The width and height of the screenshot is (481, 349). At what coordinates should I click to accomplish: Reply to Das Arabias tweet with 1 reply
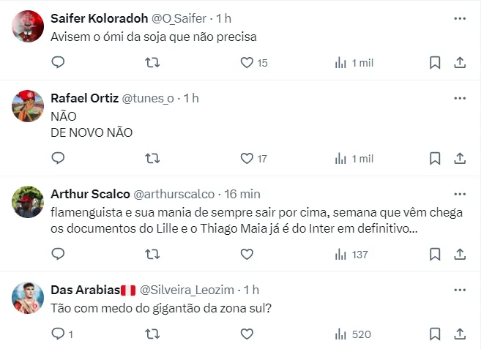[x=59, y=334]
